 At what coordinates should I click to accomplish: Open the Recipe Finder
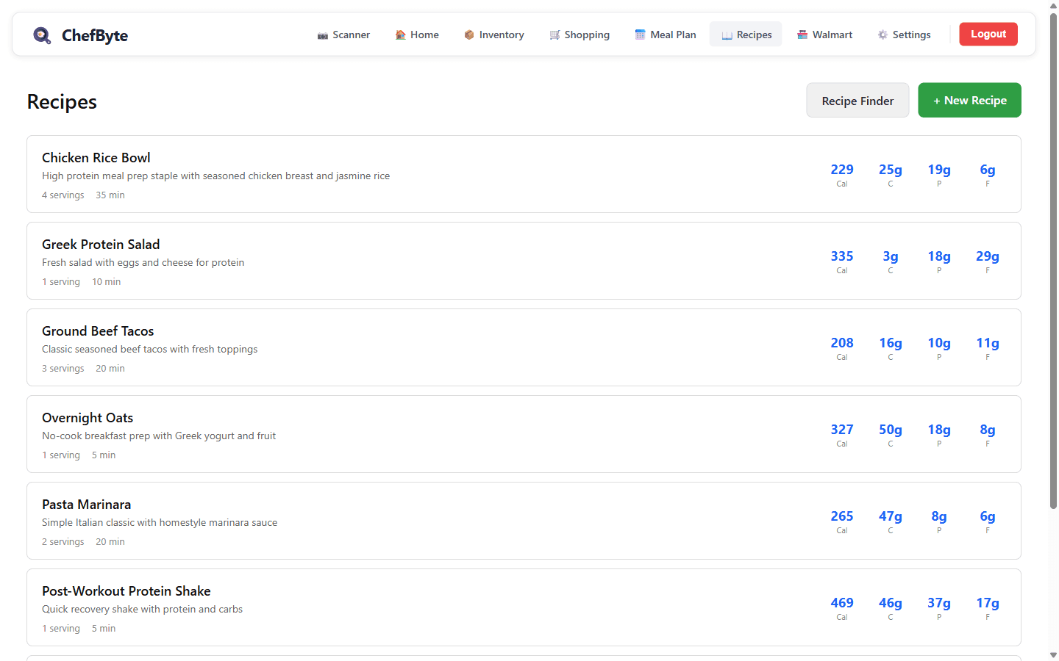pyautogui.click(x=857, y=101)
